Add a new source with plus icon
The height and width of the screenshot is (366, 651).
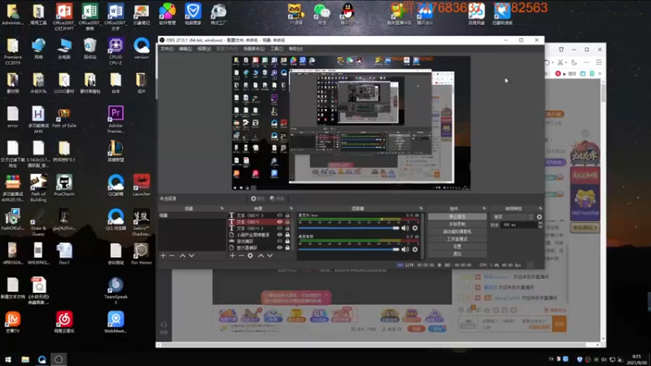point(233,255)
